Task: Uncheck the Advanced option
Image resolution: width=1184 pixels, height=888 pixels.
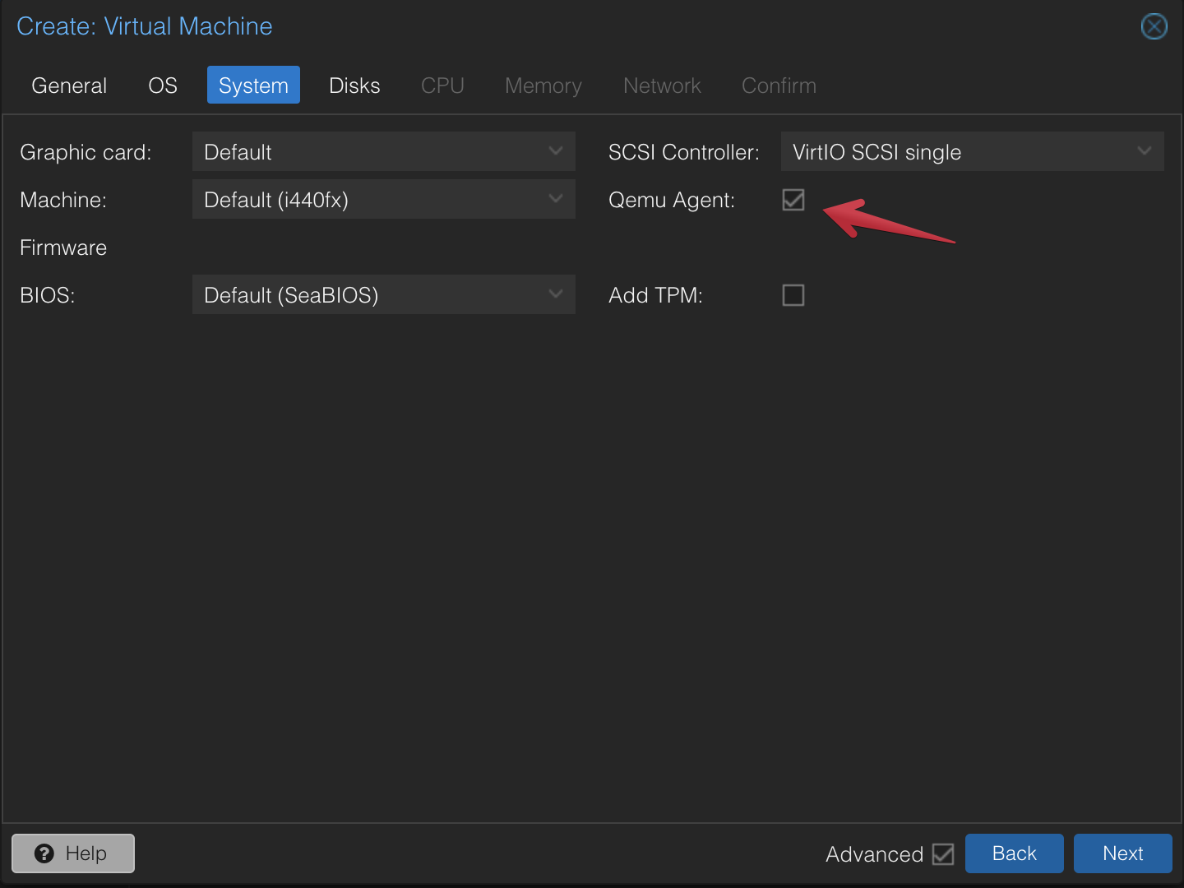Action: point(942,854)
